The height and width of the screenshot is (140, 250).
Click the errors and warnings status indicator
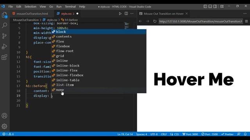tap(8, 134)
